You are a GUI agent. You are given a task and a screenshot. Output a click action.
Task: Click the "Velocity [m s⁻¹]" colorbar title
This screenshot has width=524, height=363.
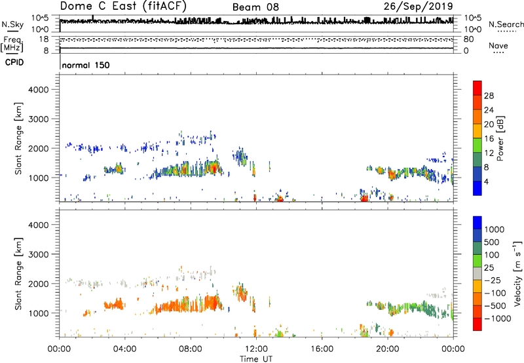pyautogui.click(x=517, y=274)
